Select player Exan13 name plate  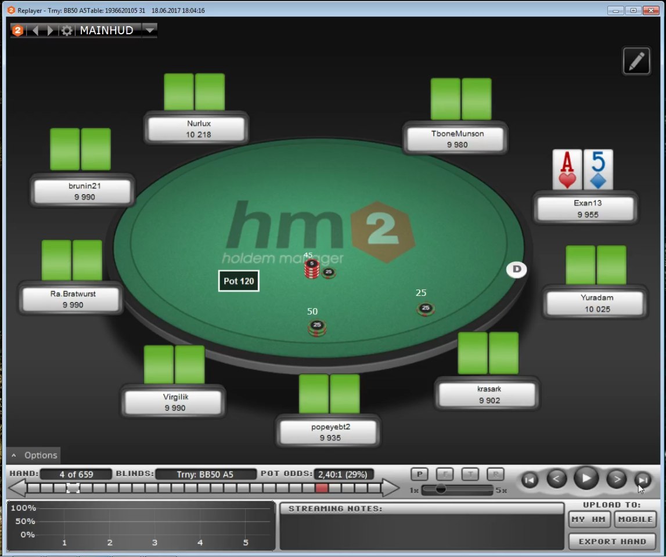586,208
